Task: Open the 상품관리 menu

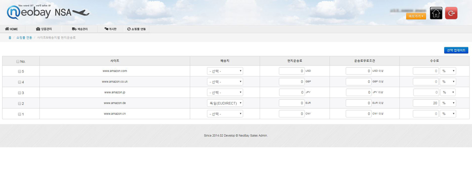Action: pos(44,29)
